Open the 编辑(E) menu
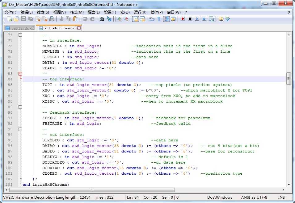295x203 pixels. pyautogui.click(x=27, y=12)
